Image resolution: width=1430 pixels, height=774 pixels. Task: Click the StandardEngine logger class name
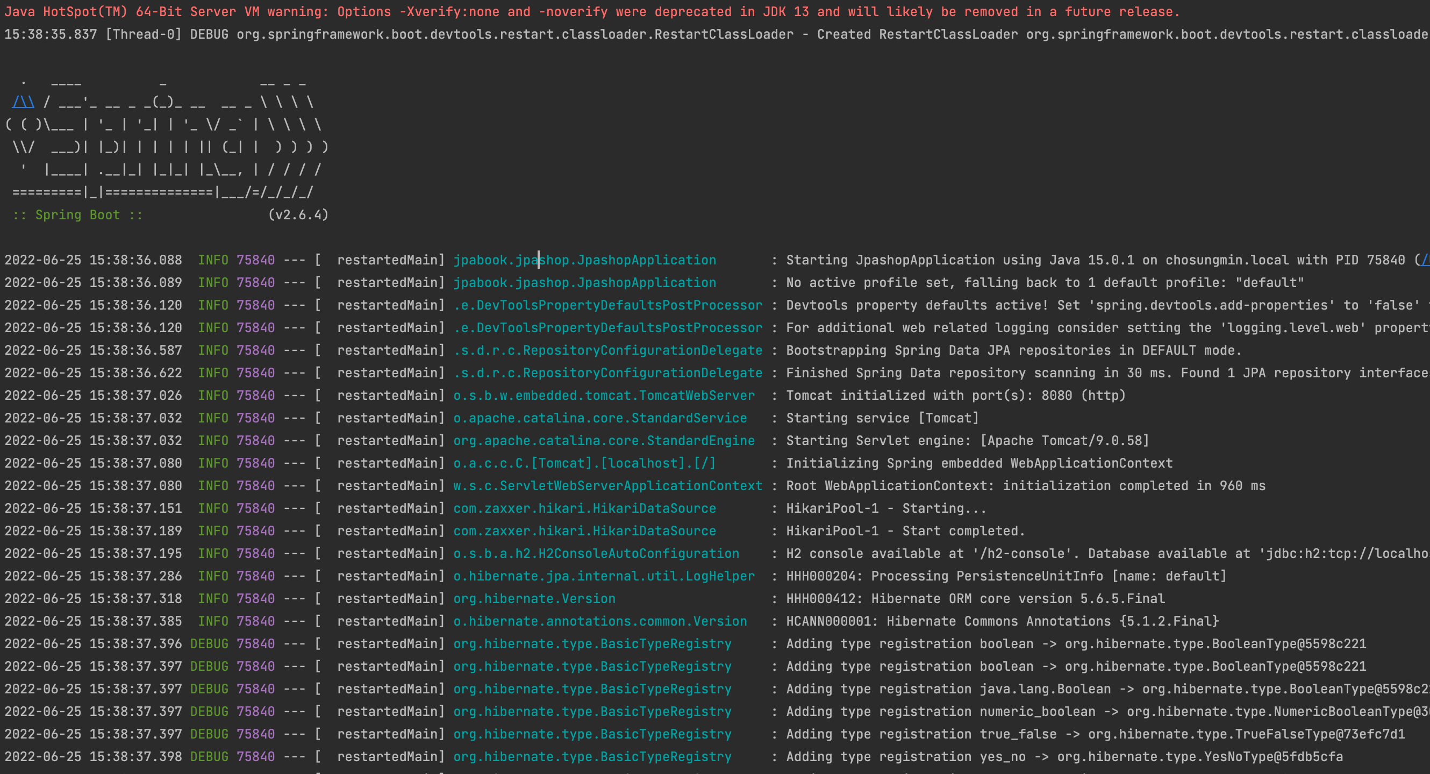[603, 441]
